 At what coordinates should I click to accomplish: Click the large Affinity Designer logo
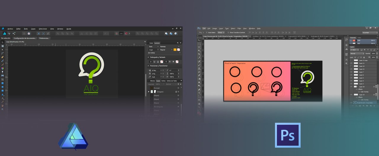click(x=73, y=136)
